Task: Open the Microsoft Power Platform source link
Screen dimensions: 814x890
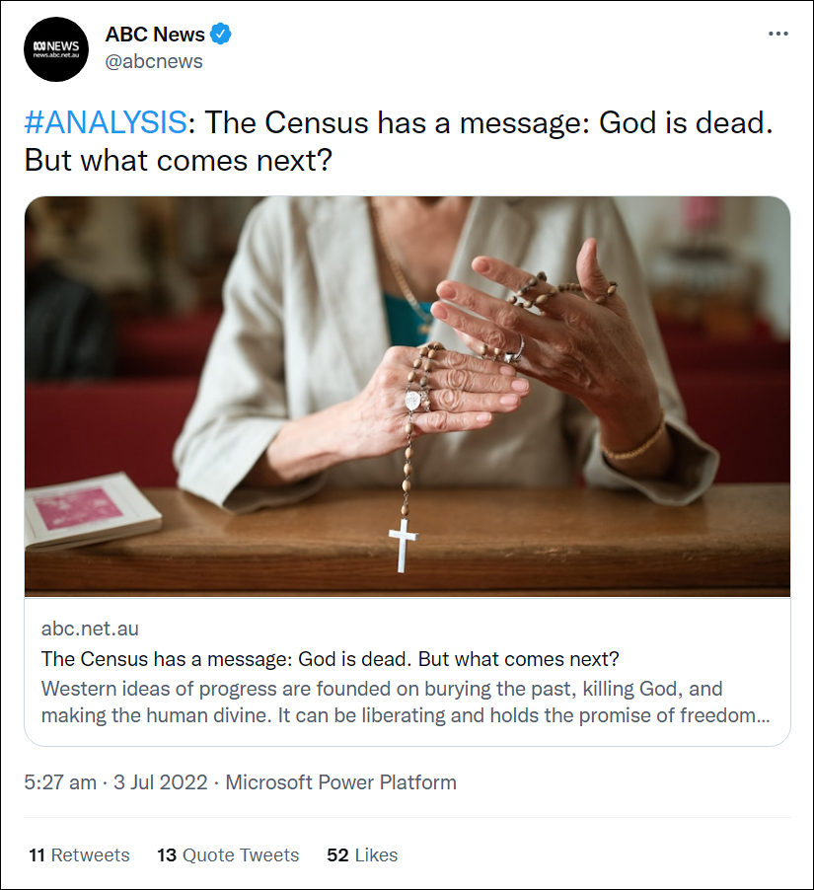Action: click(340, 782)
